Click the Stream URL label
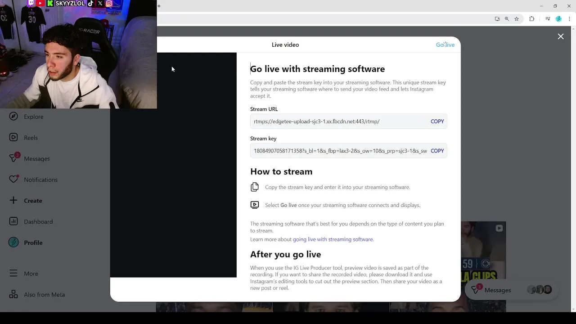This screenshot has height=324, width=576. [x=264, y=109]
